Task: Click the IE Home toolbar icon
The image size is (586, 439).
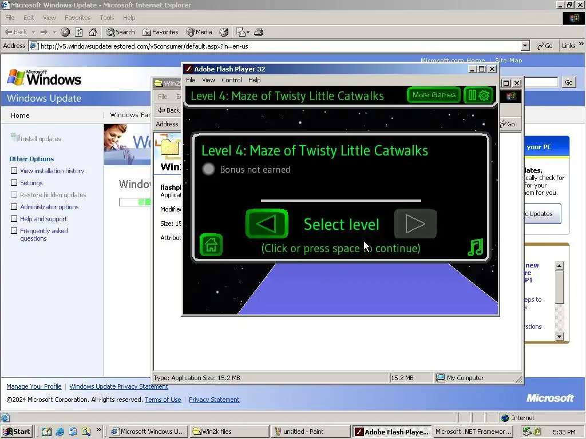Action: (x=93, y=32)
